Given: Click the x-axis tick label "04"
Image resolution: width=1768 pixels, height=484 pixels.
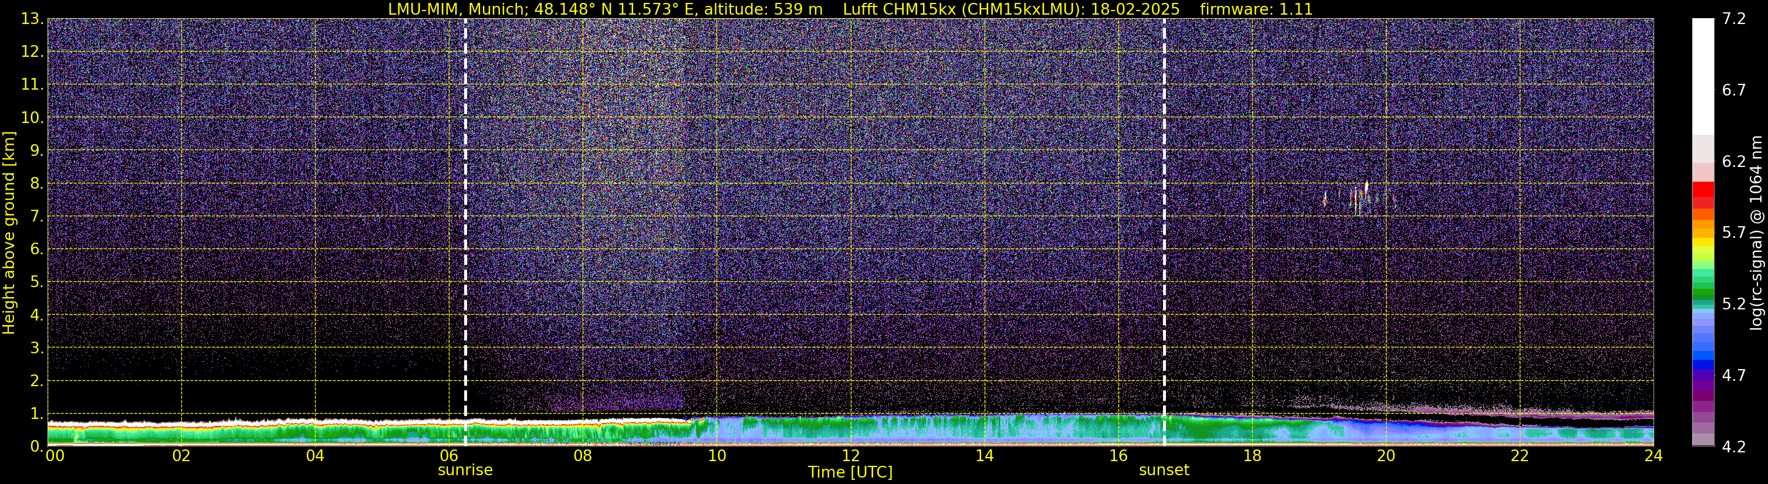Looking at the screenshot, I should coord(315,455).
